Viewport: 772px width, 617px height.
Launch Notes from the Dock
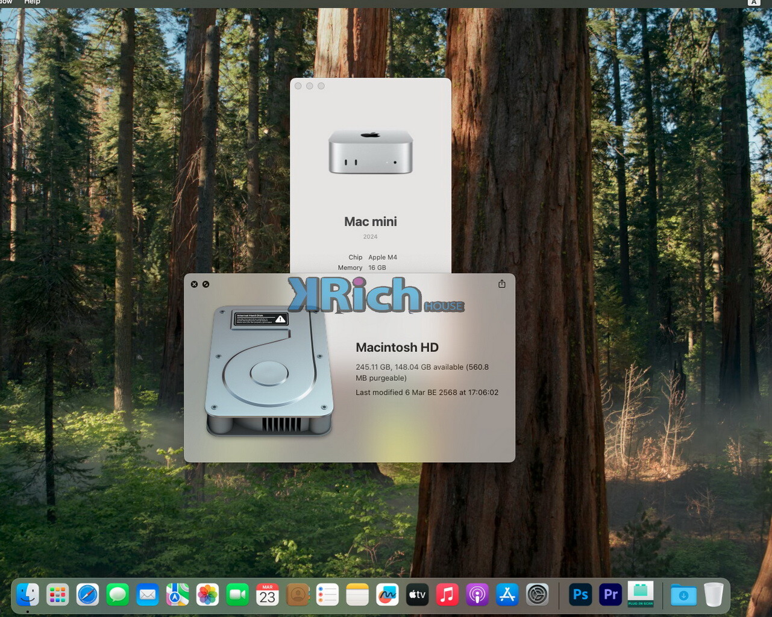[x=357, y=595]
